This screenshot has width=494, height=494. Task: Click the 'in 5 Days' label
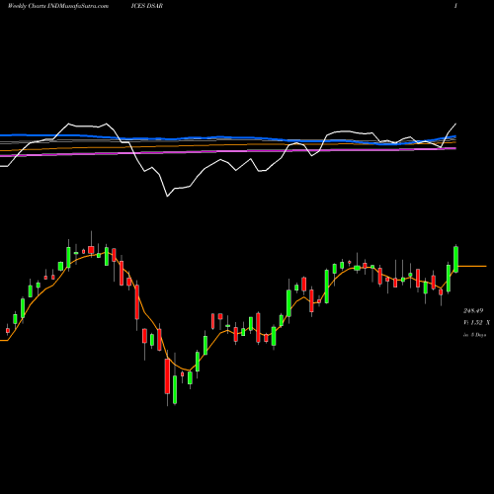click(474, 335)
